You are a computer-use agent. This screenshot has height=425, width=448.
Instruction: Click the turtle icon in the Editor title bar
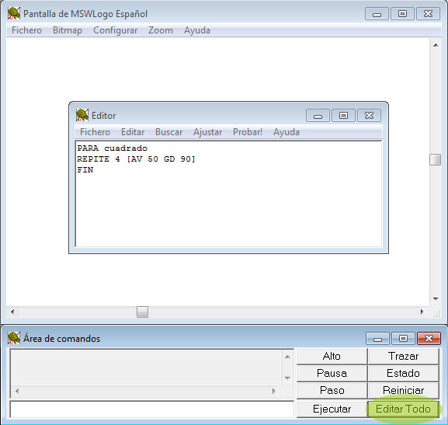(x=82, y=115)
